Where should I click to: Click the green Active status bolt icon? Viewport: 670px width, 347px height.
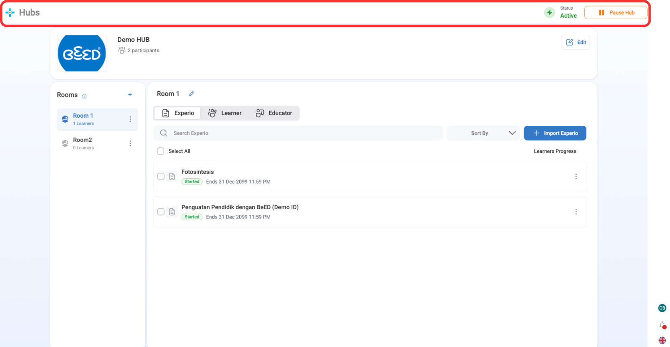(549, 12)
